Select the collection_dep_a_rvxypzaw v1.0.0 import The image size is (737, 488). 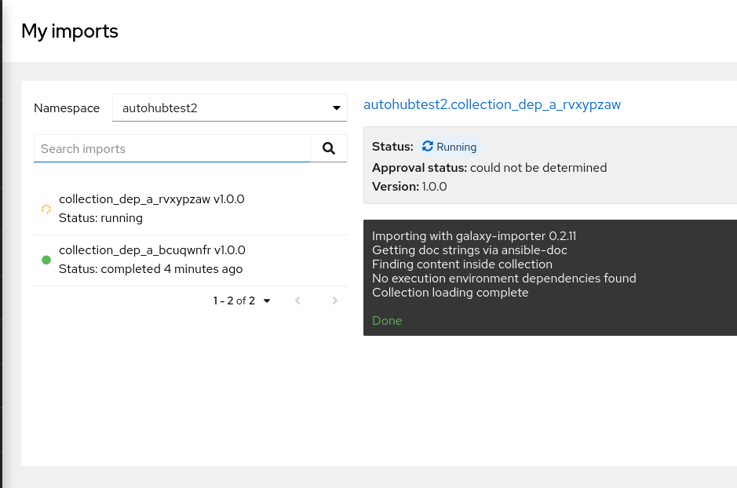point(151,199)
